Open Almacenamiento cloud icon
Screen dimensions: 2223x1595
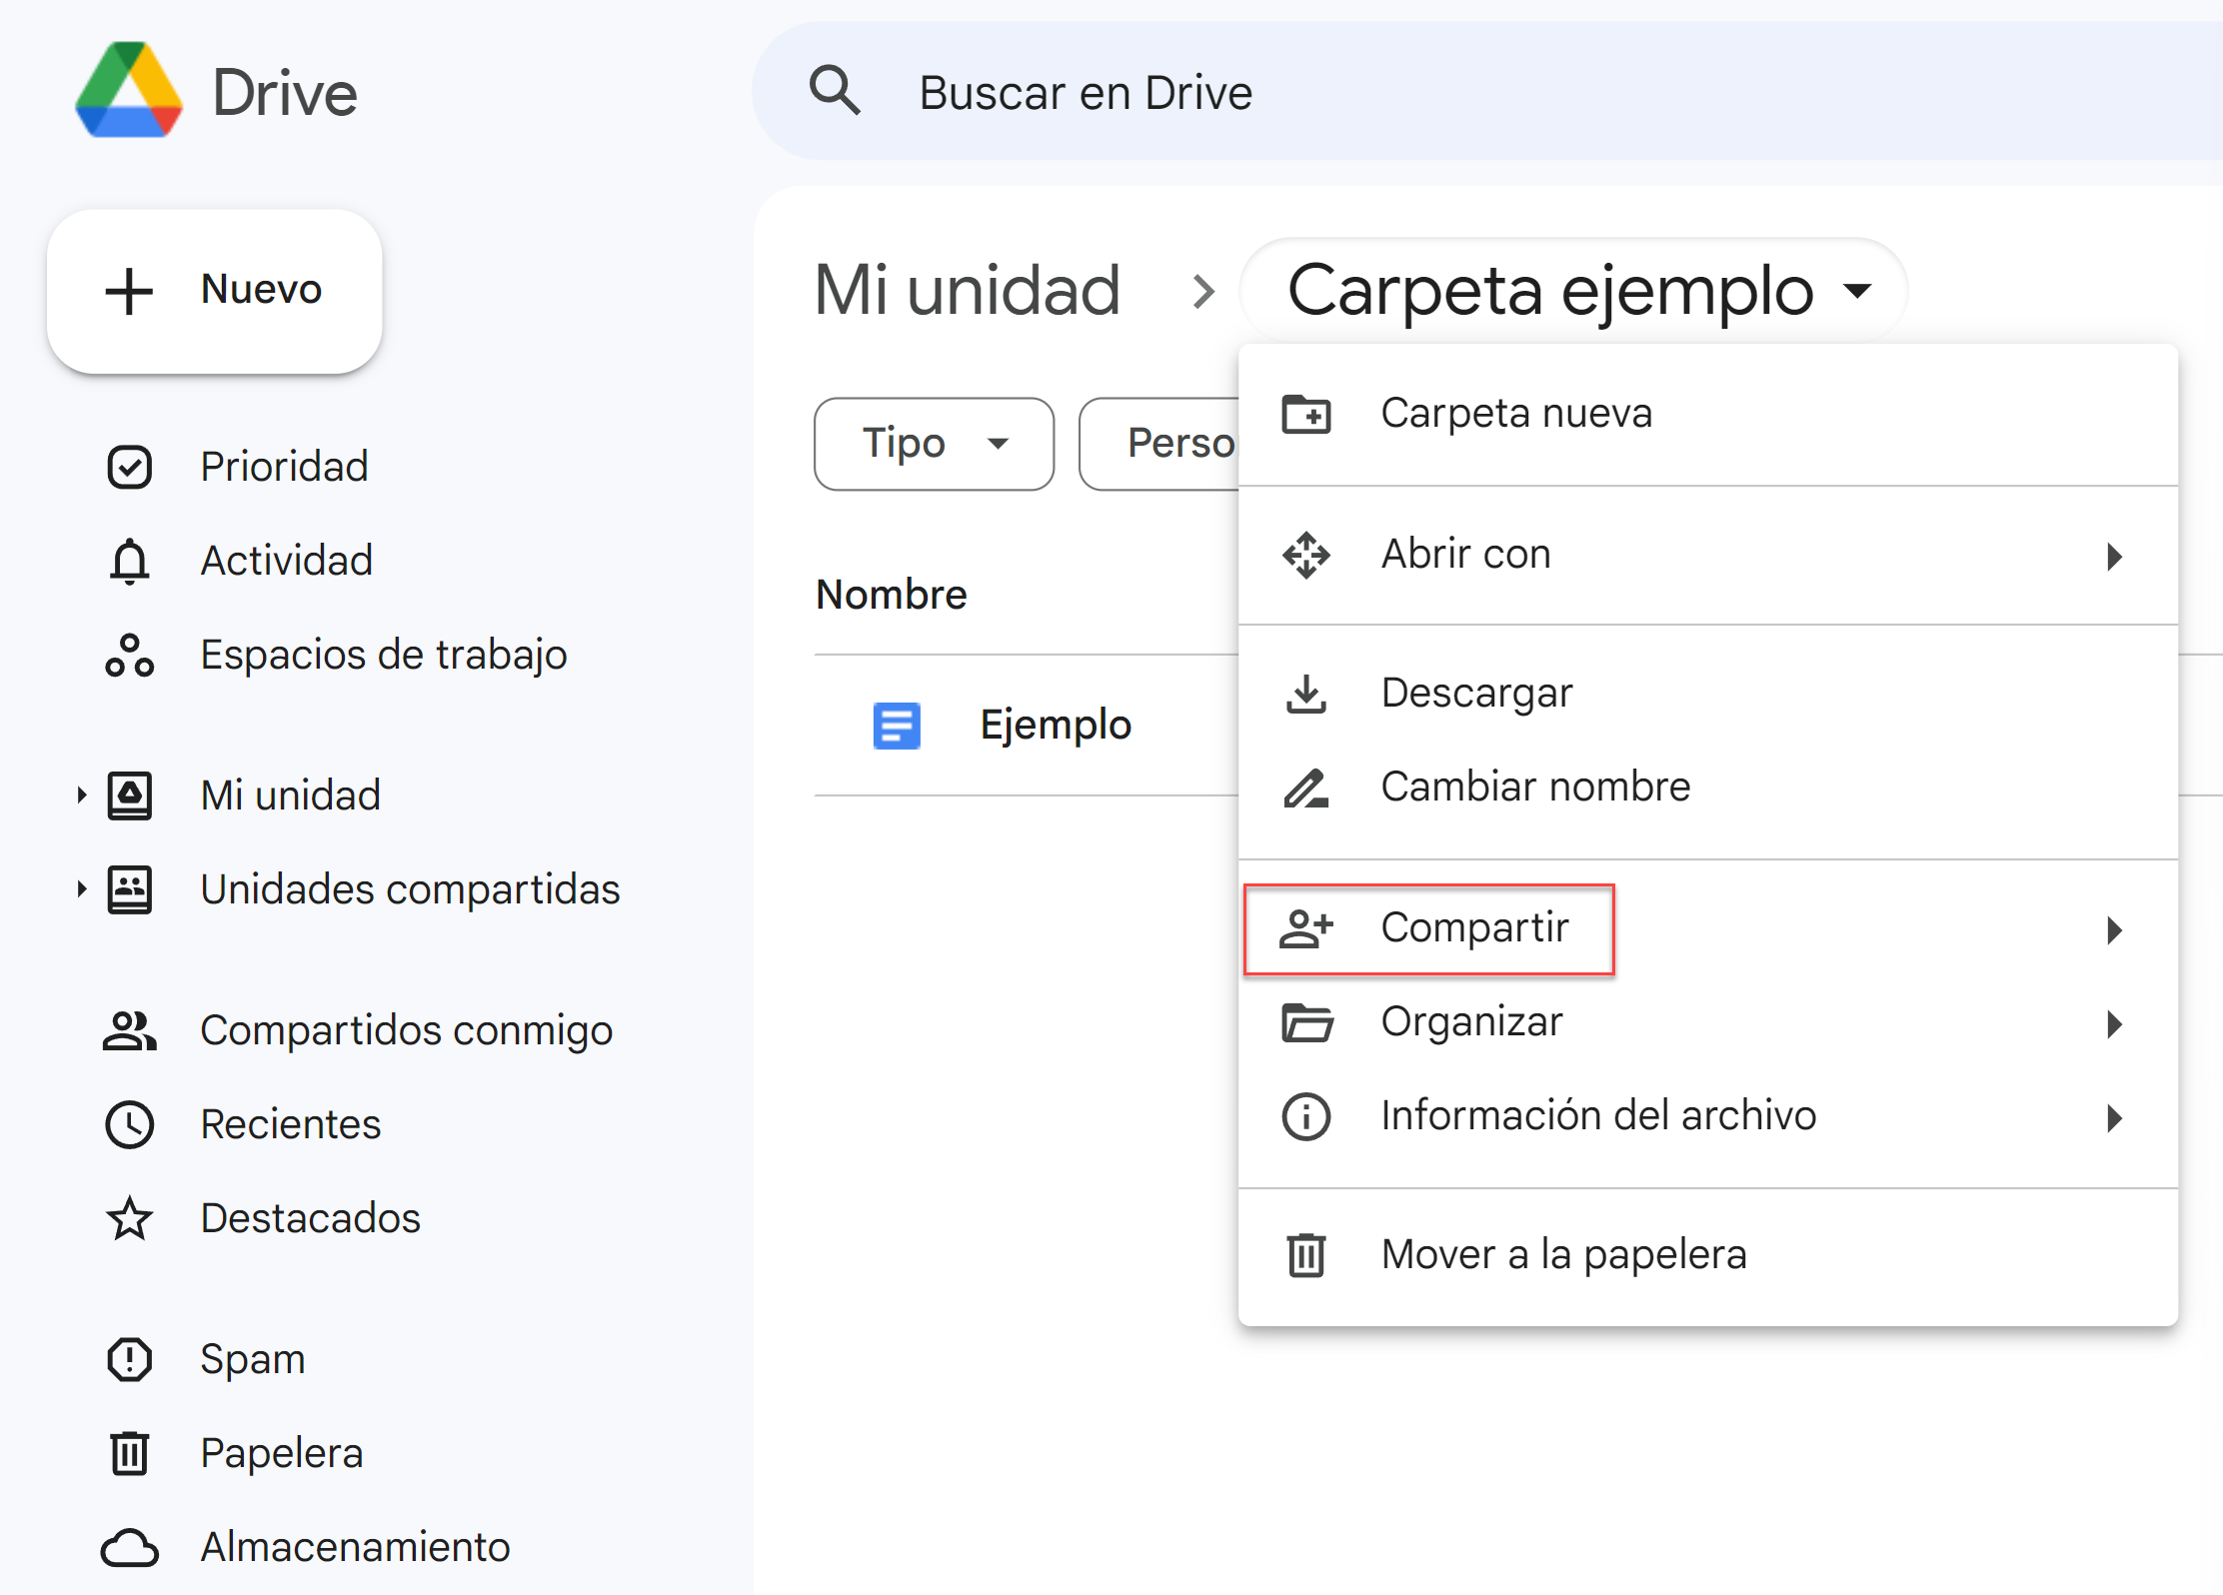pos(130,1547)
